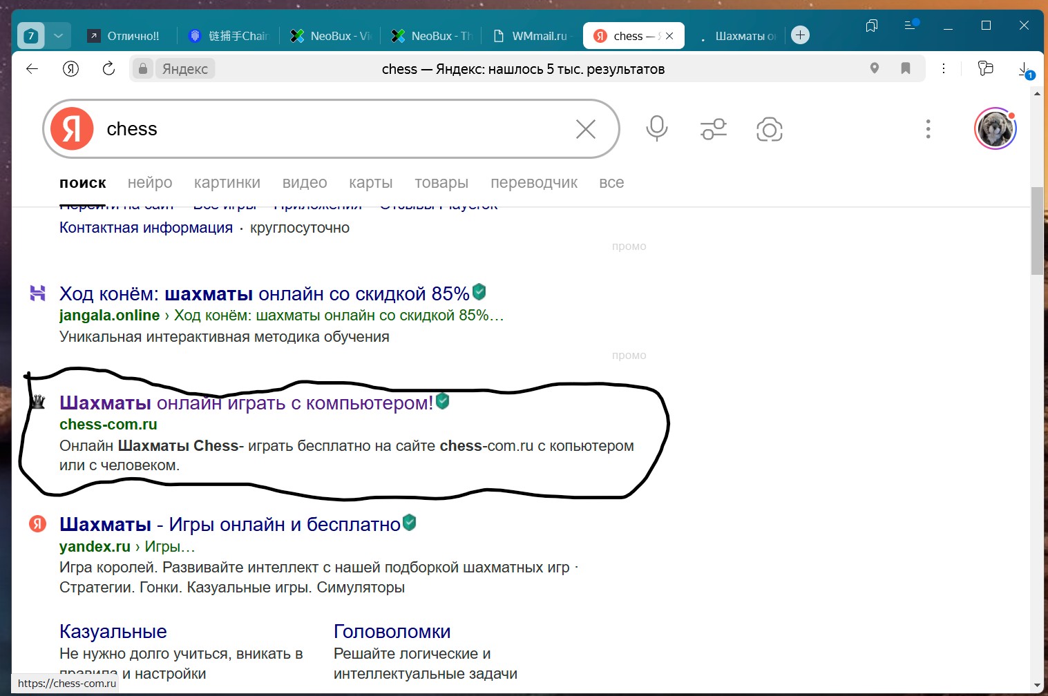Close the active chess tab
Image resolution: width=1048 pixels, height=696 pixels.
(669, 36)
